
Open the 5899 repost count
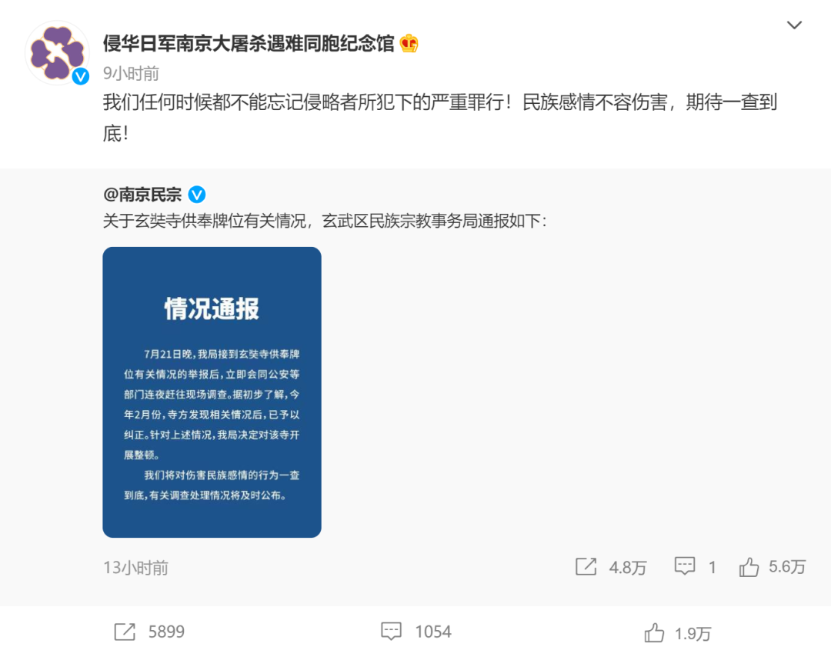pos(166,632)
